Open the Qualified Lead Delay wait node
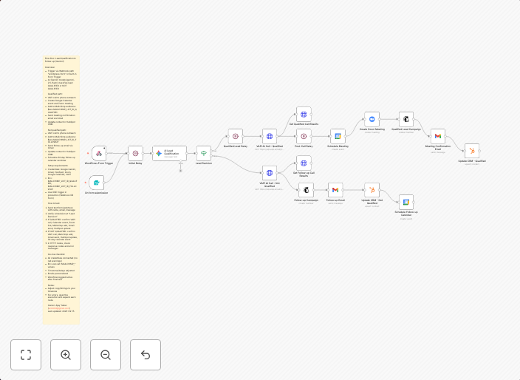The height and width of the screenshot is (380, 520). click(236, 136)
